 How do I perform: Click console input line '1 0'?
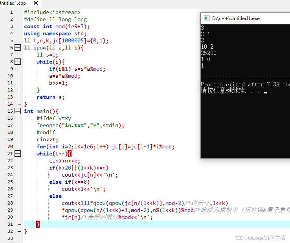[x=206, y=59]
